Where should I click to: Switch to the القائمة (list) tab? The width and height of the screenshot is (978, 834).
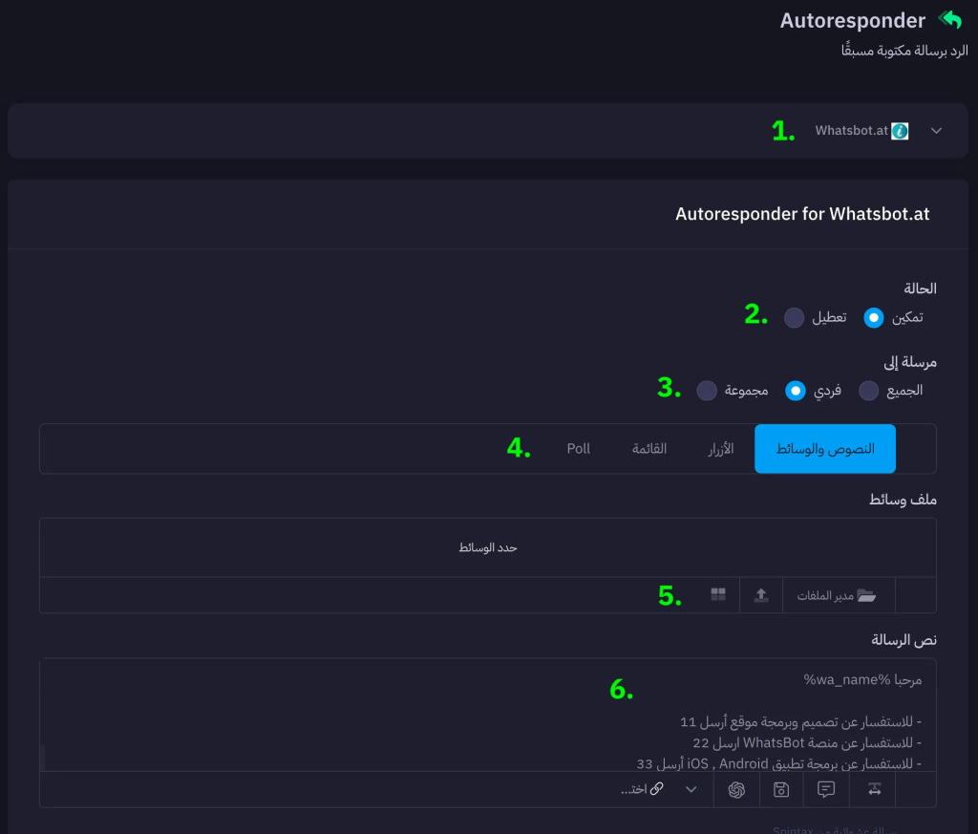click(x=649, y=449)
